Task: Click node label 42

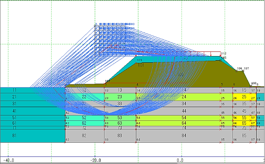Action: click(x=68, y=113)
